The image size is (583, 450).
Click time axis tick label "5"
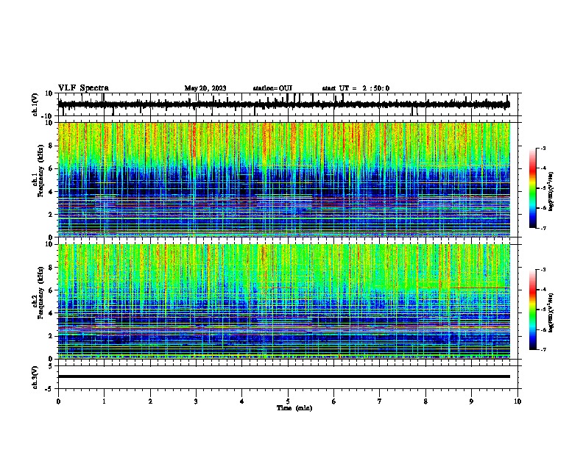coord(288,401)
